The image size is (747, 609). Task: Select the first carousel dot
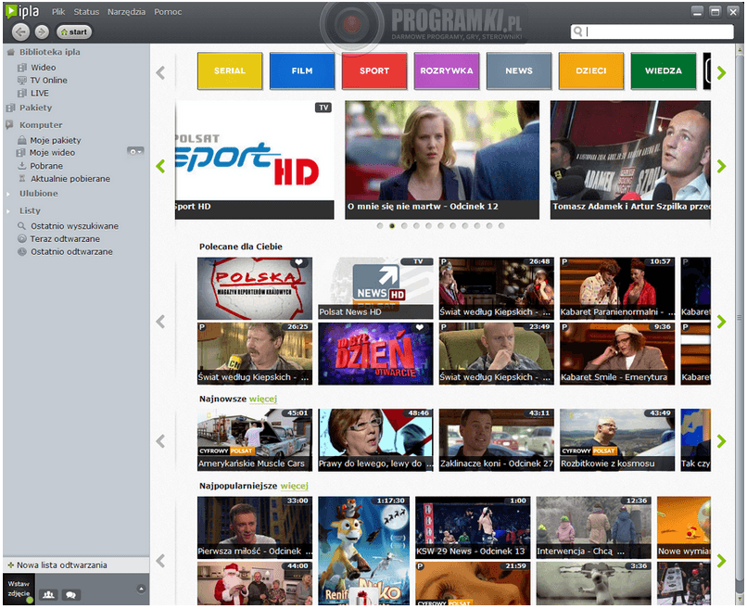380,226
